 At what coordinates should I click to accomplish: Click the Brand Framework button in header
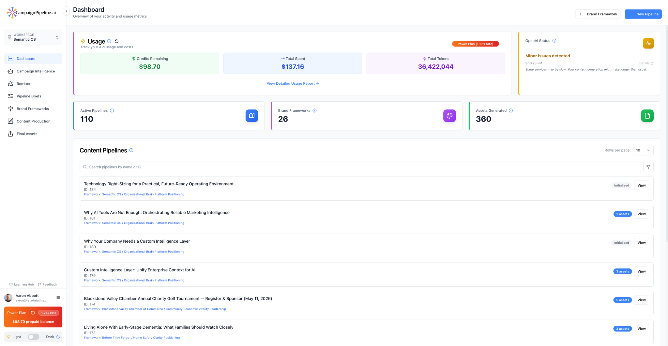click(x=598, y=14)
